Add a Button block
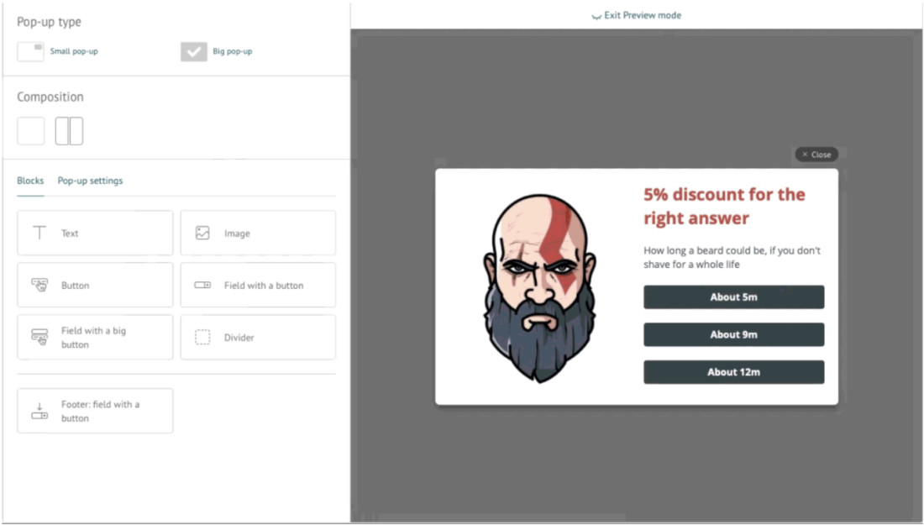 pyautogui.click(x=95, y=286)
